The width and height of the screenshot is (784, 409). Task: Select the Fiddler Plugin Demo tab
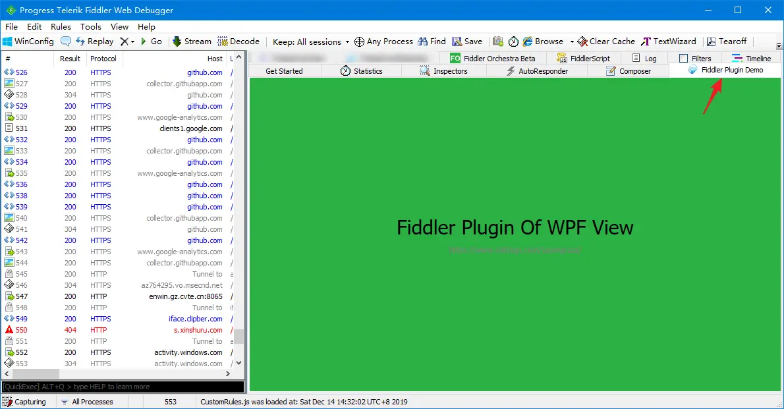[x=725, y=70]
